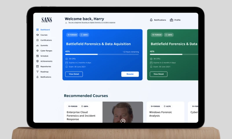Click the header Notifications bell icon

coord(151,20)
